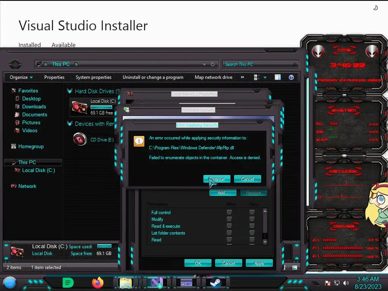This screenshot has width=388, height=291.
Task: Launch Firefox from the taskbar
Action: click(98, 283)
